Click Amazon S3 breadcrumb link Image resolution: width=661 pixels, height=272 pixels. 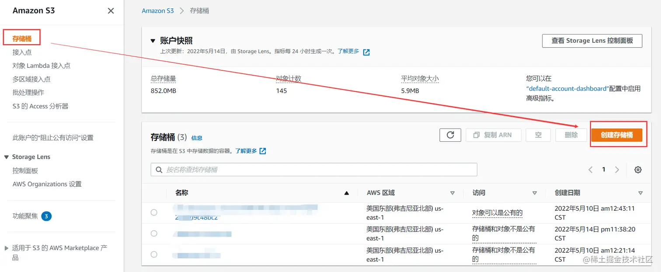[158, 10]
